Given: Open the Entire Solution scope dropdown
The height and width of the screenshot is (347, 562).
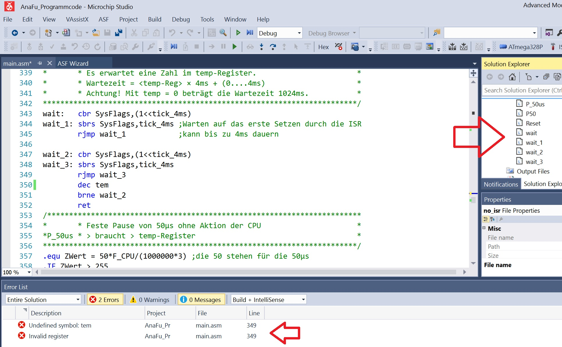Looking at the screenshot, I should pos(78,300).
